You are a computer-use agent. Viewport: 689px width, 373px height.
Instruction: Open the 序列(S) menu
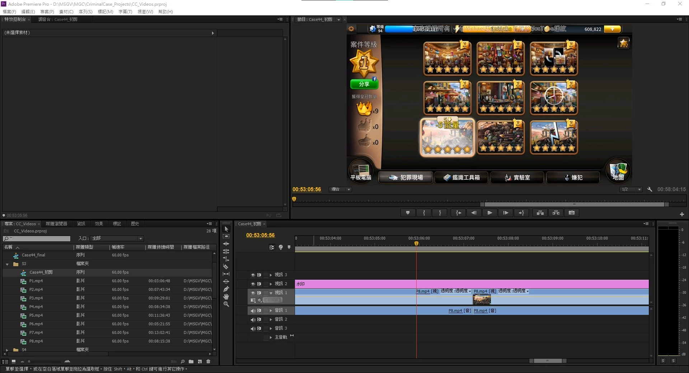[85, 11]
